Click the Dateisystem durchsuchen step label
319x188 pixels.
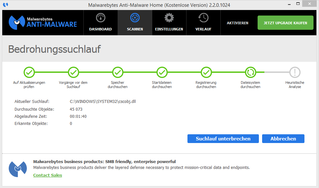[x=250, y=84]
